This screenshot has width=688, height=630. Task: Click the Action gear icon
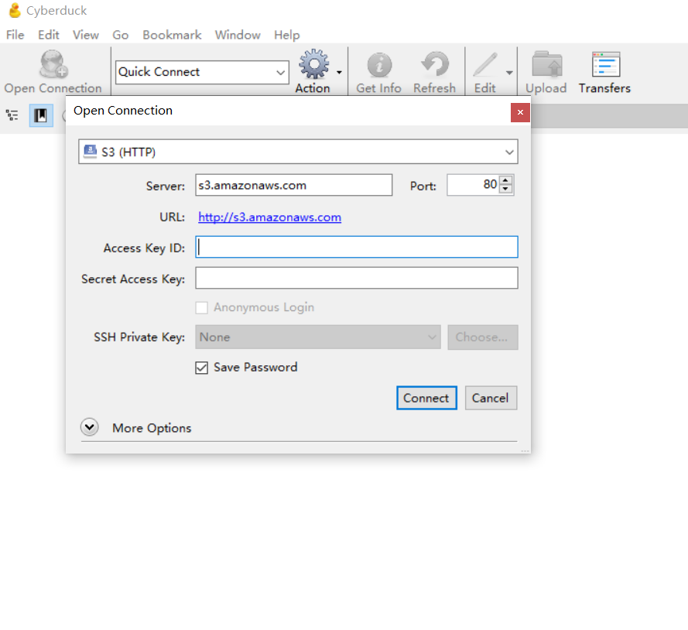(x=313, y=64)
